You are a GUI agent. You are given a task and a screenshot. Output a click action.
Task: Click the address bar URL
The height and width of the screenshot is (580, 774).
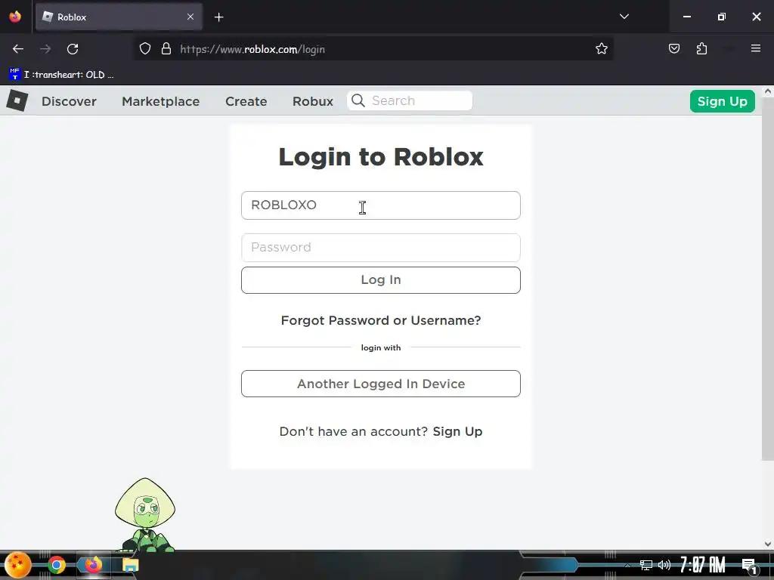click(252, 49)
